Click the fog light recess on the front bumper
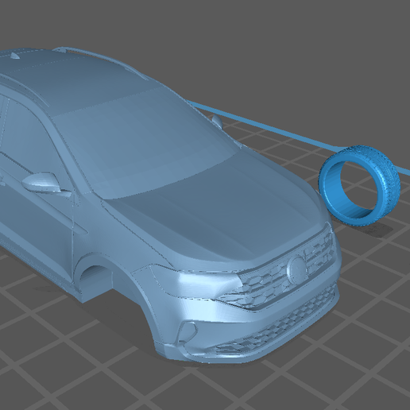This screenshot has height=410, width=410. pos(188,331)
